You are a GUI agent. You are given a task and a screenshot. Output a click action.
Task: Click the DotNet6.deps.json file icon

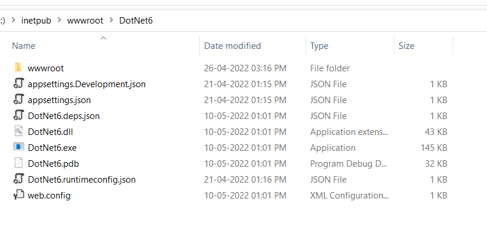point(19,115)
